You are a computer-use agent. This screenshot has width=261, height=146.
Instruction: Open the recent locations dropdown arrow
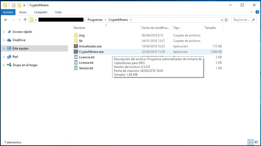20,20
